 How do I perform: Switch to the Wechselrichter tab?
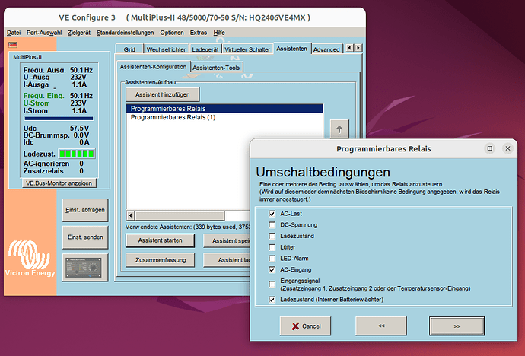(166, 49)
